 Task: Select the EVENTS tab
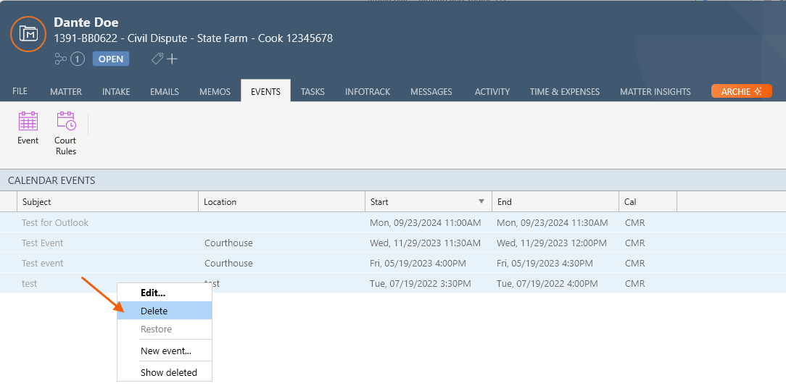click(x=265, y=91)
